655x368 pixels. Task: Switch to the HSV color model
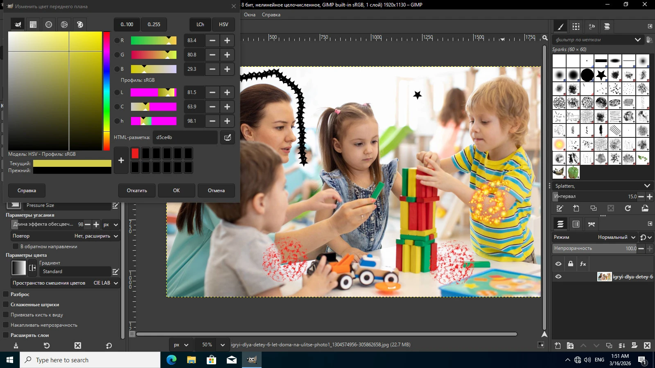224,25
